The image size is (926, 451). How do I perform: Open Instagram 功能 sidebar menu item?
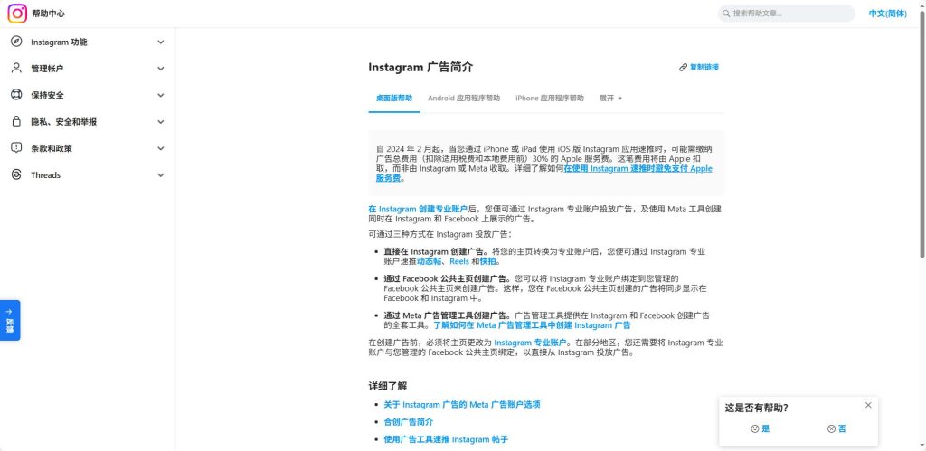pos(88,42)
